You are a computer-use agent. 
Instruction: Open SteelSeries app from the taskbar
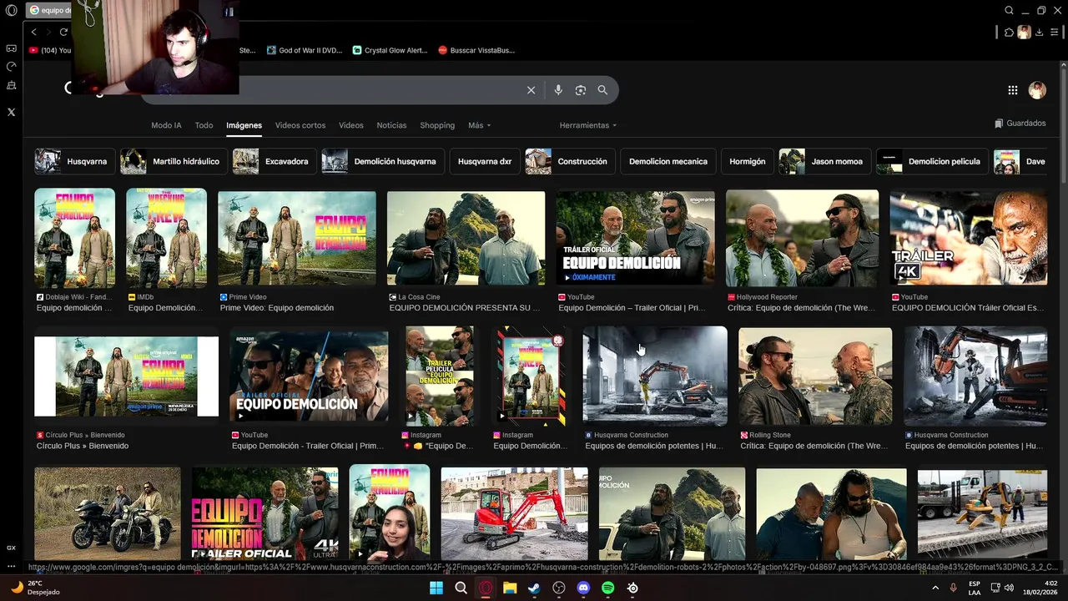coord(632,588)
